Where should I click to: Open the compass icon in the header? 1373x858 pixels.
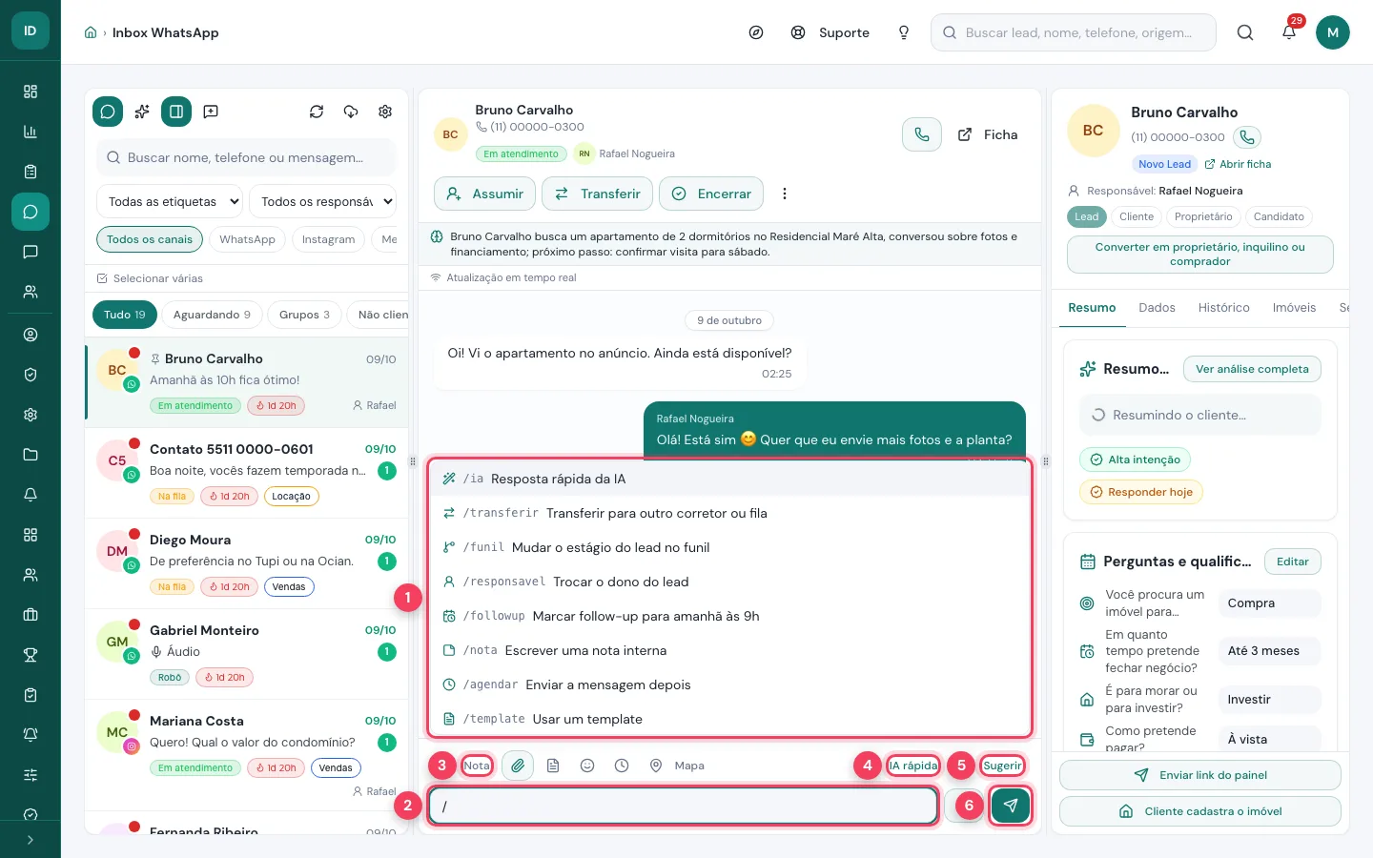coord(756,32)
